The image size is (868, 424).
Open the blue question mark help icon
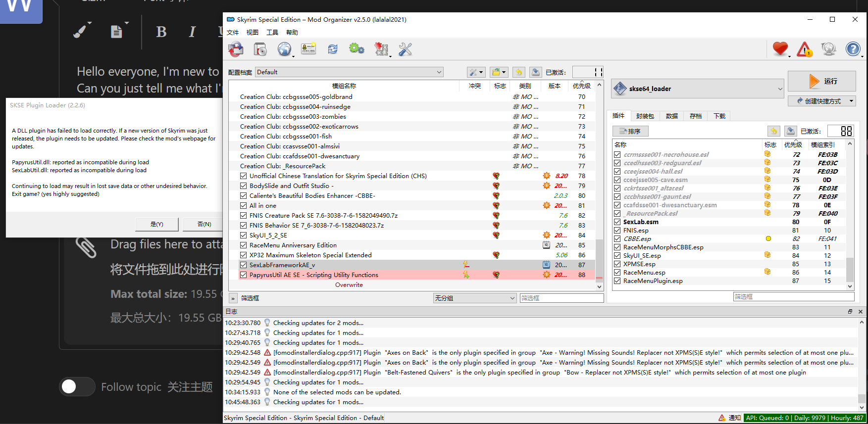pos(853,49)
